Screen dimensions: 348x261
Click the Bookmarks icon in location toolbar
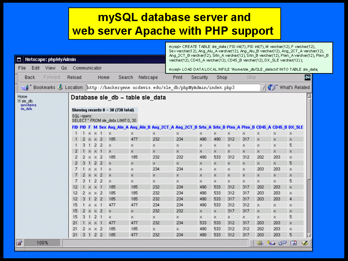pos(25,87)
